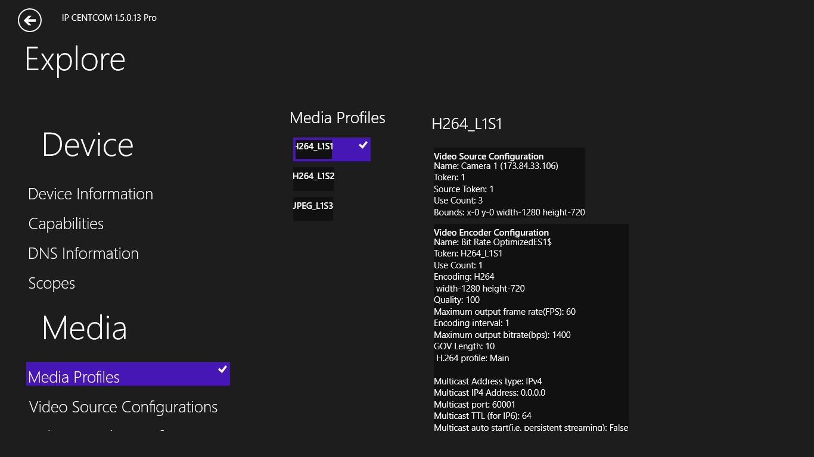Click the Video Encoder Configuration details panel

point(530,327)
